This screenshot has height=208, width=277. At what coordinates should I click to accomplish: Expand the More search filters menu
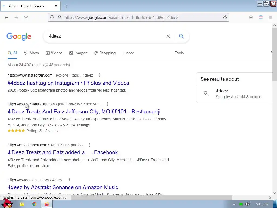128,53
